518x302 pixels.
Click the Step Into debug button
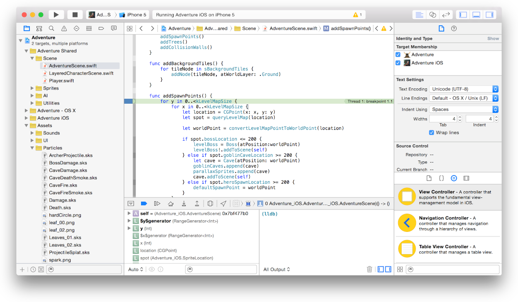183,203
